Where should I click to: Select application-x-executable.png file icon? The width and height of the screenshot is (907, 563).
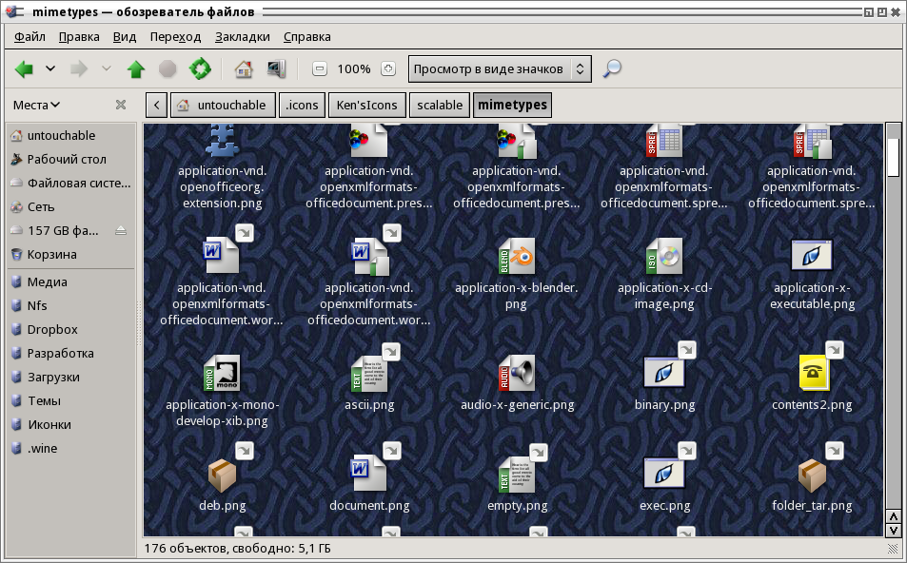click(812, 256)
